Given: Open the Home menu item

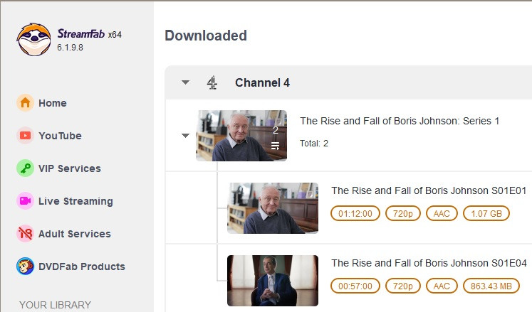Looking at the screenshot, I should pos(53,103).
